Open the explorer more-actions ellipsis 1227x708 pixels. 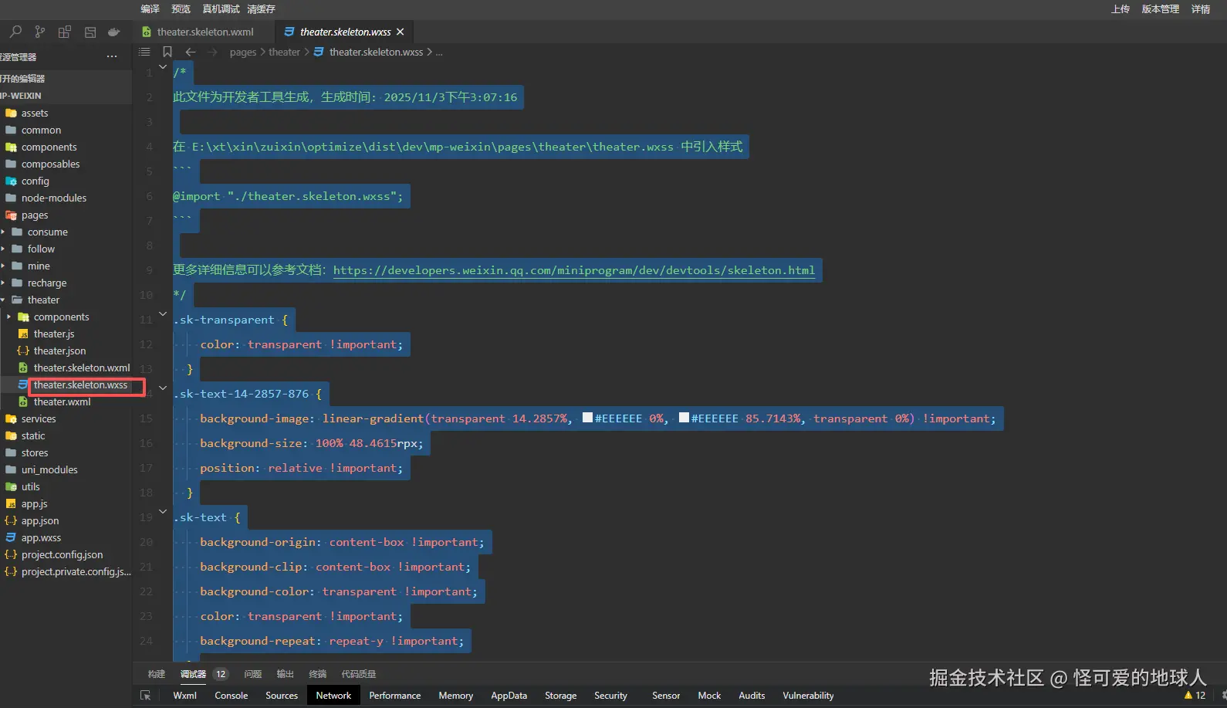(x=112, y=56)
